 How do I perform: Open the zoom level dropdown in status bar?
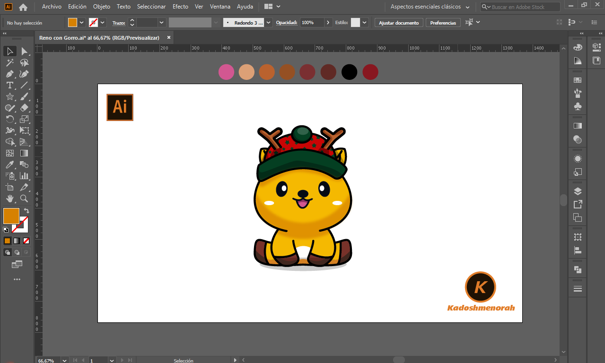point(64,360)
